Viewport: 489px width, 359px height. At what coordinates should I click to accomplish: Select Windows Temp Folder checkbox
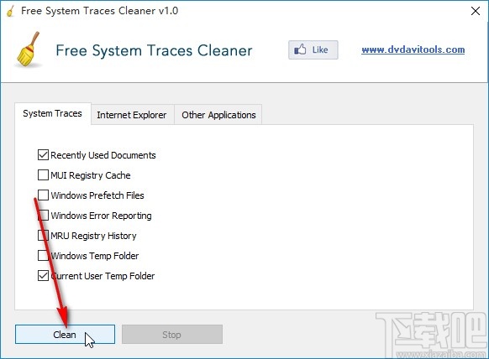pyautogui.click(x=43, y=256)
